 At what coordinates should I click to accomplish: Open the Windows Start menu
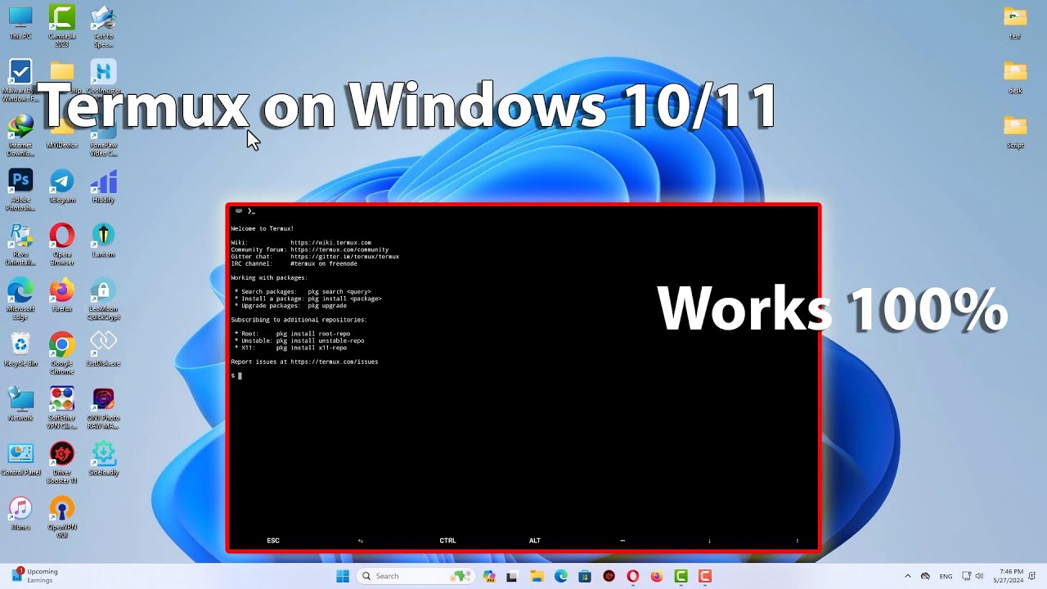coord(343,576)
